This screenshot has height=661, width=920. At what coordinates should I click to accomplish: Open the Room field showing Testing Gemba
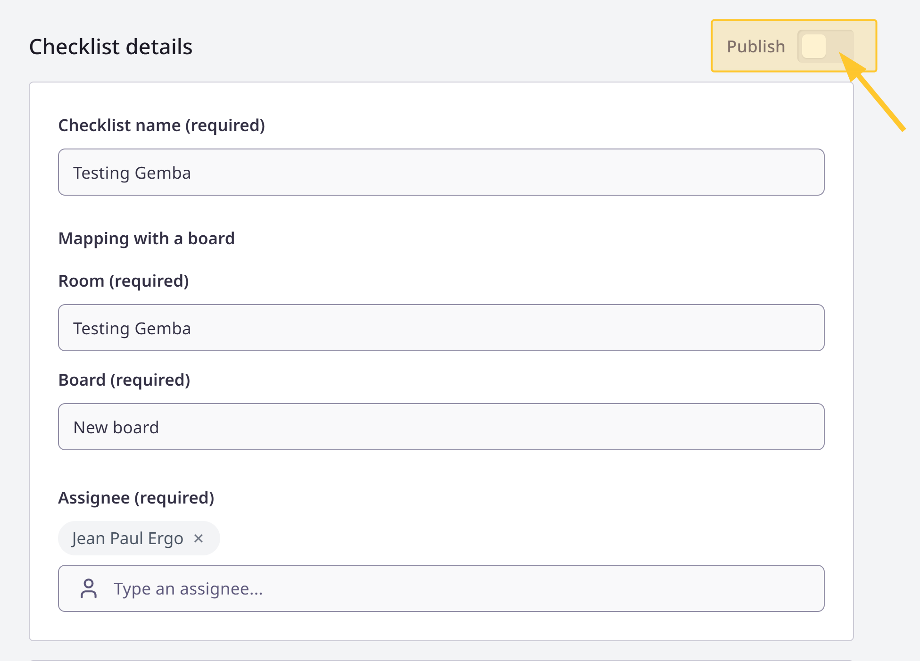pos(441,328)
